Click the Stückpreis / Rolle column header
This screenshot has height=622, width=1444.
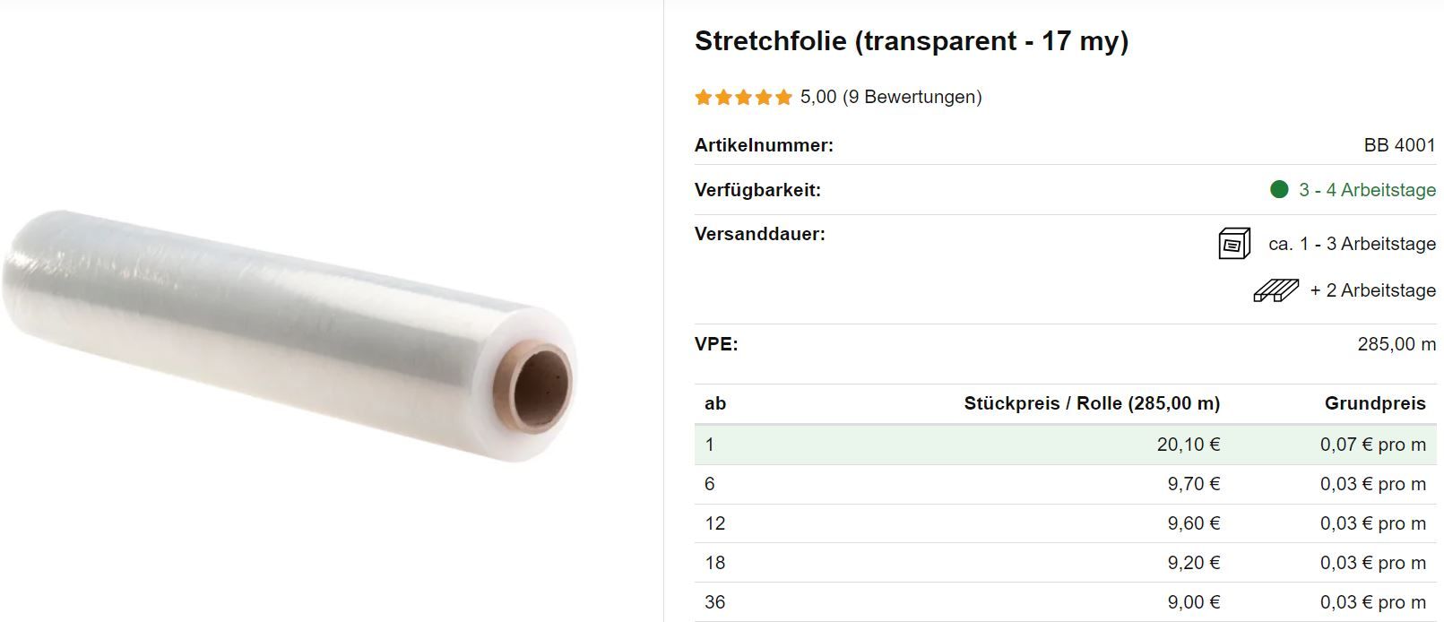click(1092, 403)
